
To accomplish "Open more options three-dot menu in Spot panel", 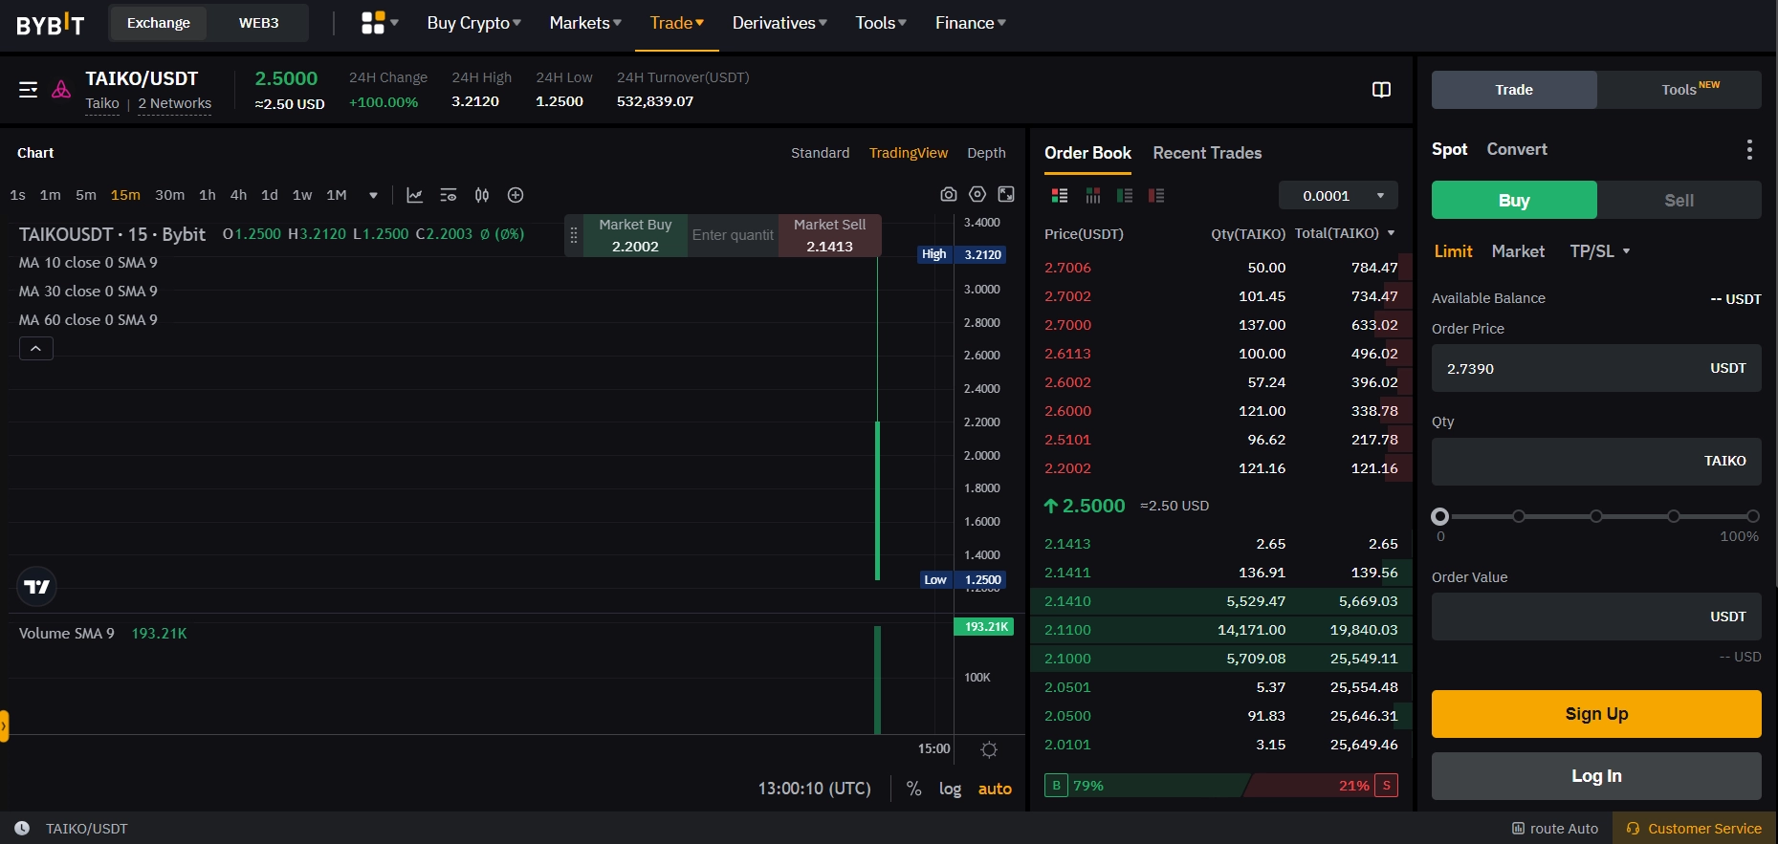I will (1749, 149).
